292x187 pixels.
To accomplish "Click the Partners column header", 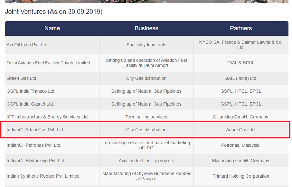I will tap(241, 28).
